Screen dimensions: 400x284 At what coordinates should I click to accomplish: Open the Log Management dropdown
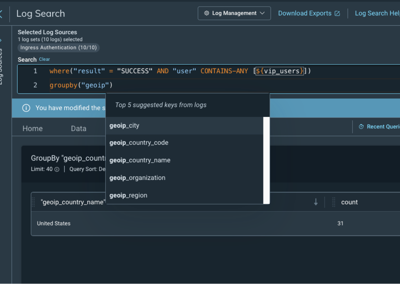click(234, 13)
